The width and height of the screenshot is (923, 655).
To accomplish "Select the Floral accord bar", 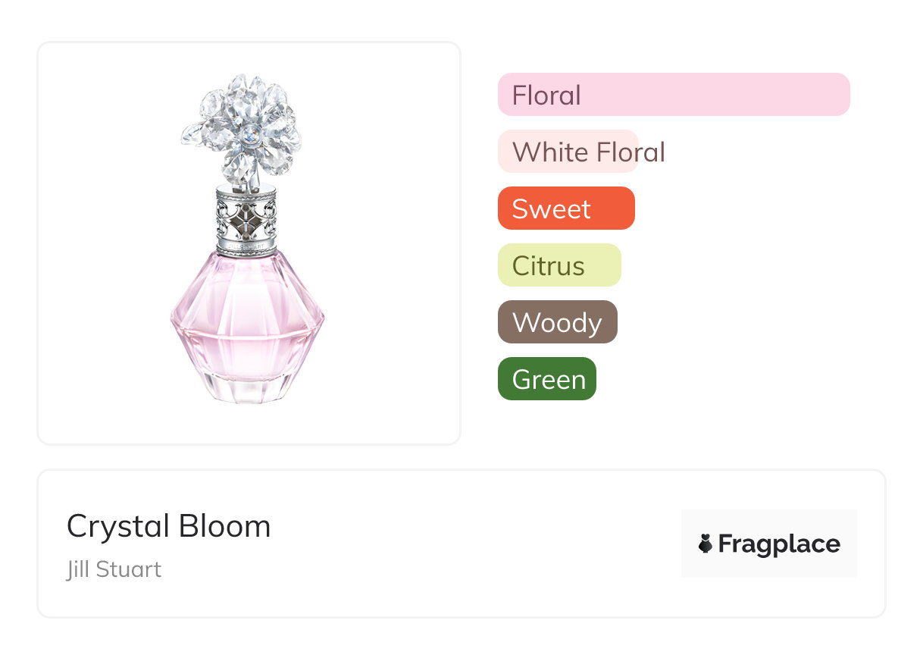I will pos(674,95).
